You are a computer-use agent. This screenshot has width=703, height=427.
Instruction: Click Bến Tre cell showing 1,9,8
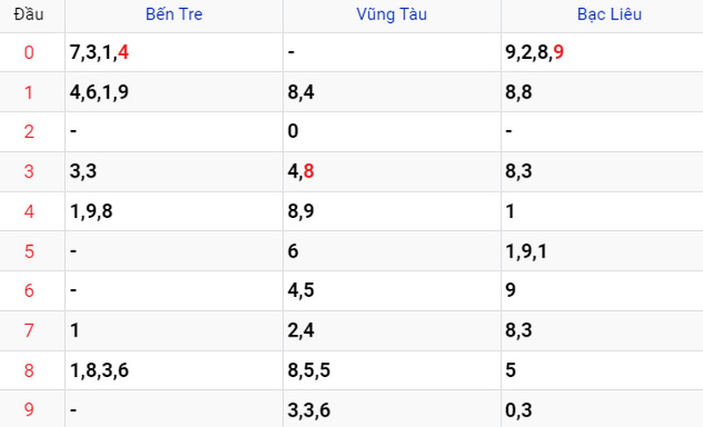click(x=174, y=212)
